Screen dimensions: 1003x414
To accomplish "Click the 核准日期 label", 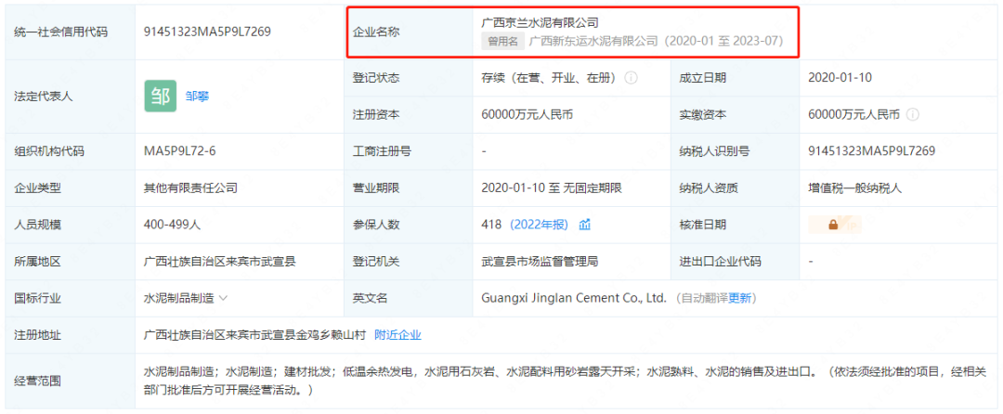I will point(702,225).
